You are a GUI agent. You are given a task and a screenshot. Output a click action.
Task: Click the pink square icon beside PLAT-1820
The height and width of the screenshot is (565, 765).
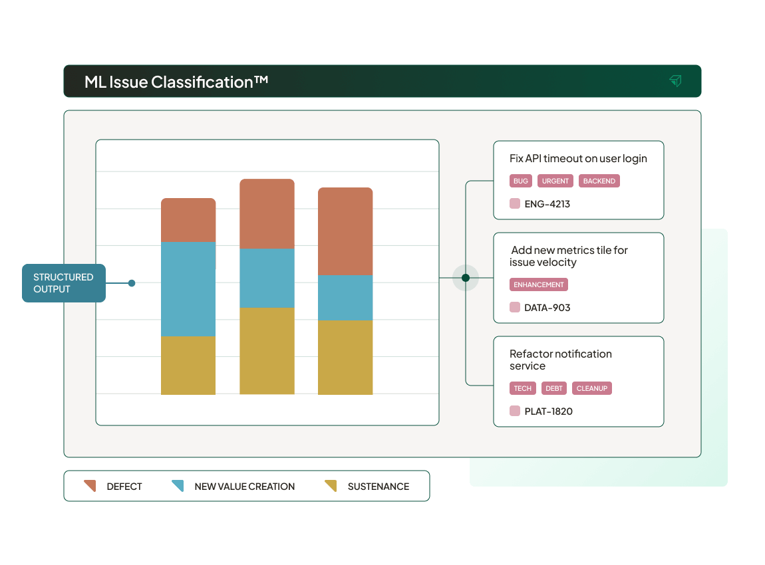(514, 411)
